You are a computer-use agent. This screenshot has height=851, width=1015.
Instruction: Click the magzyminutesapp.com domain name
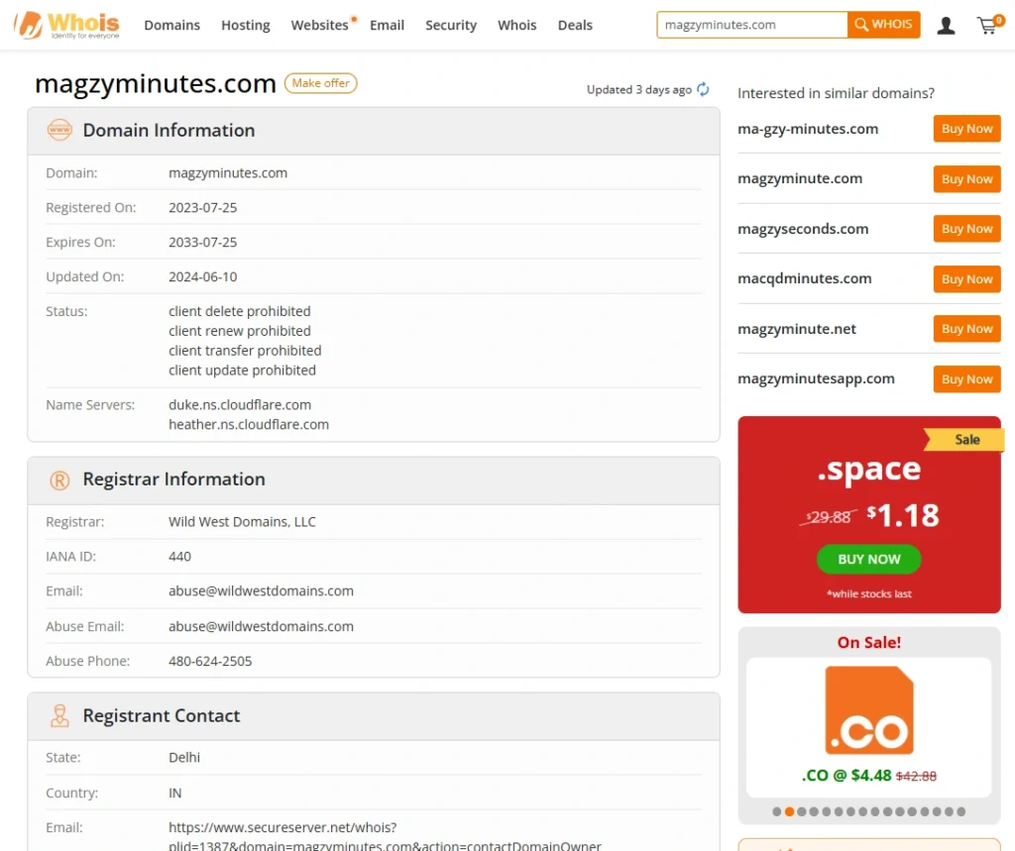[x=817, y=378]
